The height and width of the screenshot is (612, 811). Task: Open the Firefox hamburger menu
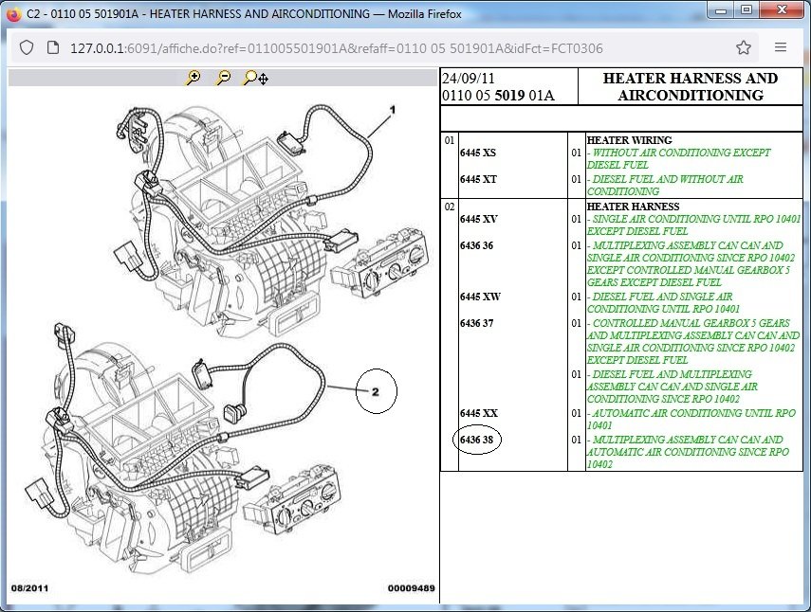click(781, 47)
